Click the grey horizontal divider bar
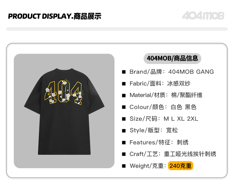Viewport: 234px width, 190px height. pos(117,29)
